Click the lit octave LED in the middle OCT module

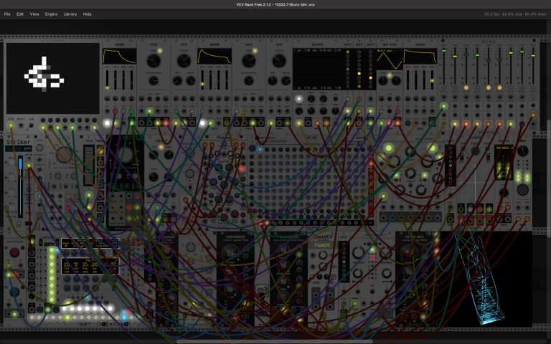[359, 73]
